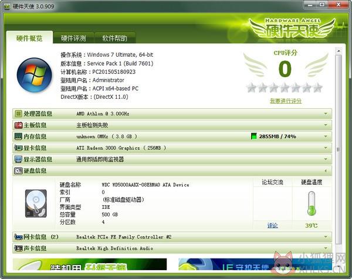This screenshot has width=352, height=279.
Task: Click computer name PC201505180923 text
Action: pos(114,72)
